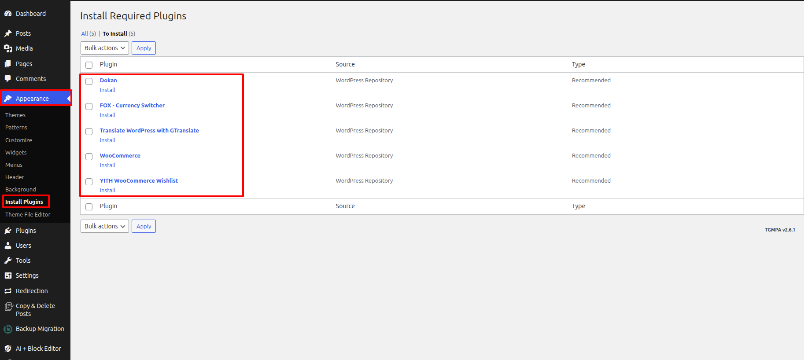Viewport: 804px width, 360px height.
Task: Click the Backup Migration logo icon
Action: 8,329
